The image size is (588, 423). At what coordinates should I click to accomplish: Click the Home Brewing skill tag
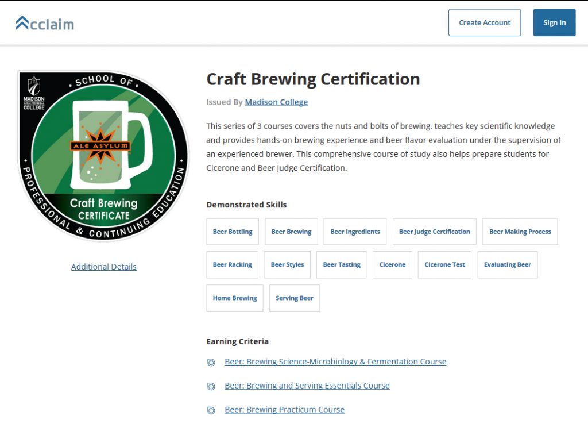coord(234,298)
